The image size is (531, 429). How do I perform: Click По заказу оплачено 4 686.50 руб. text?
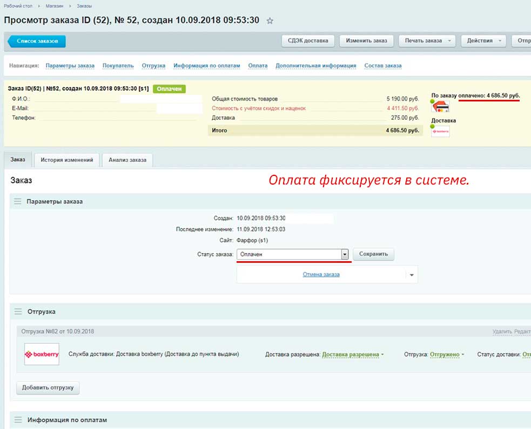pyautogui.click(x=475, y=96)
